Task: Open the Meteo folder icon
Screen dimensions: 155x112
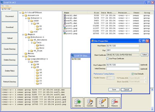Action: tap(26, 53)
